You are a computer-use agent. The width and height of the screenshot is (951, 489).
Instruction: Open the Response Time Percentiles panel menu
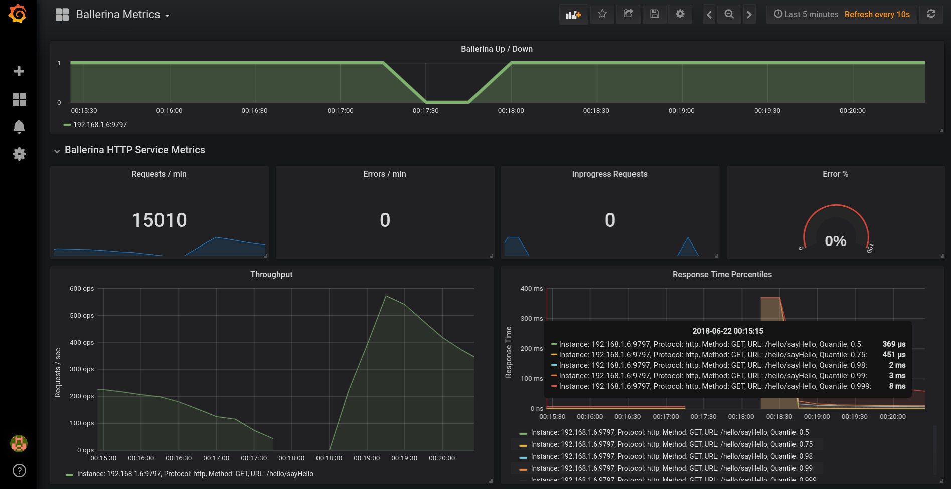722,274
